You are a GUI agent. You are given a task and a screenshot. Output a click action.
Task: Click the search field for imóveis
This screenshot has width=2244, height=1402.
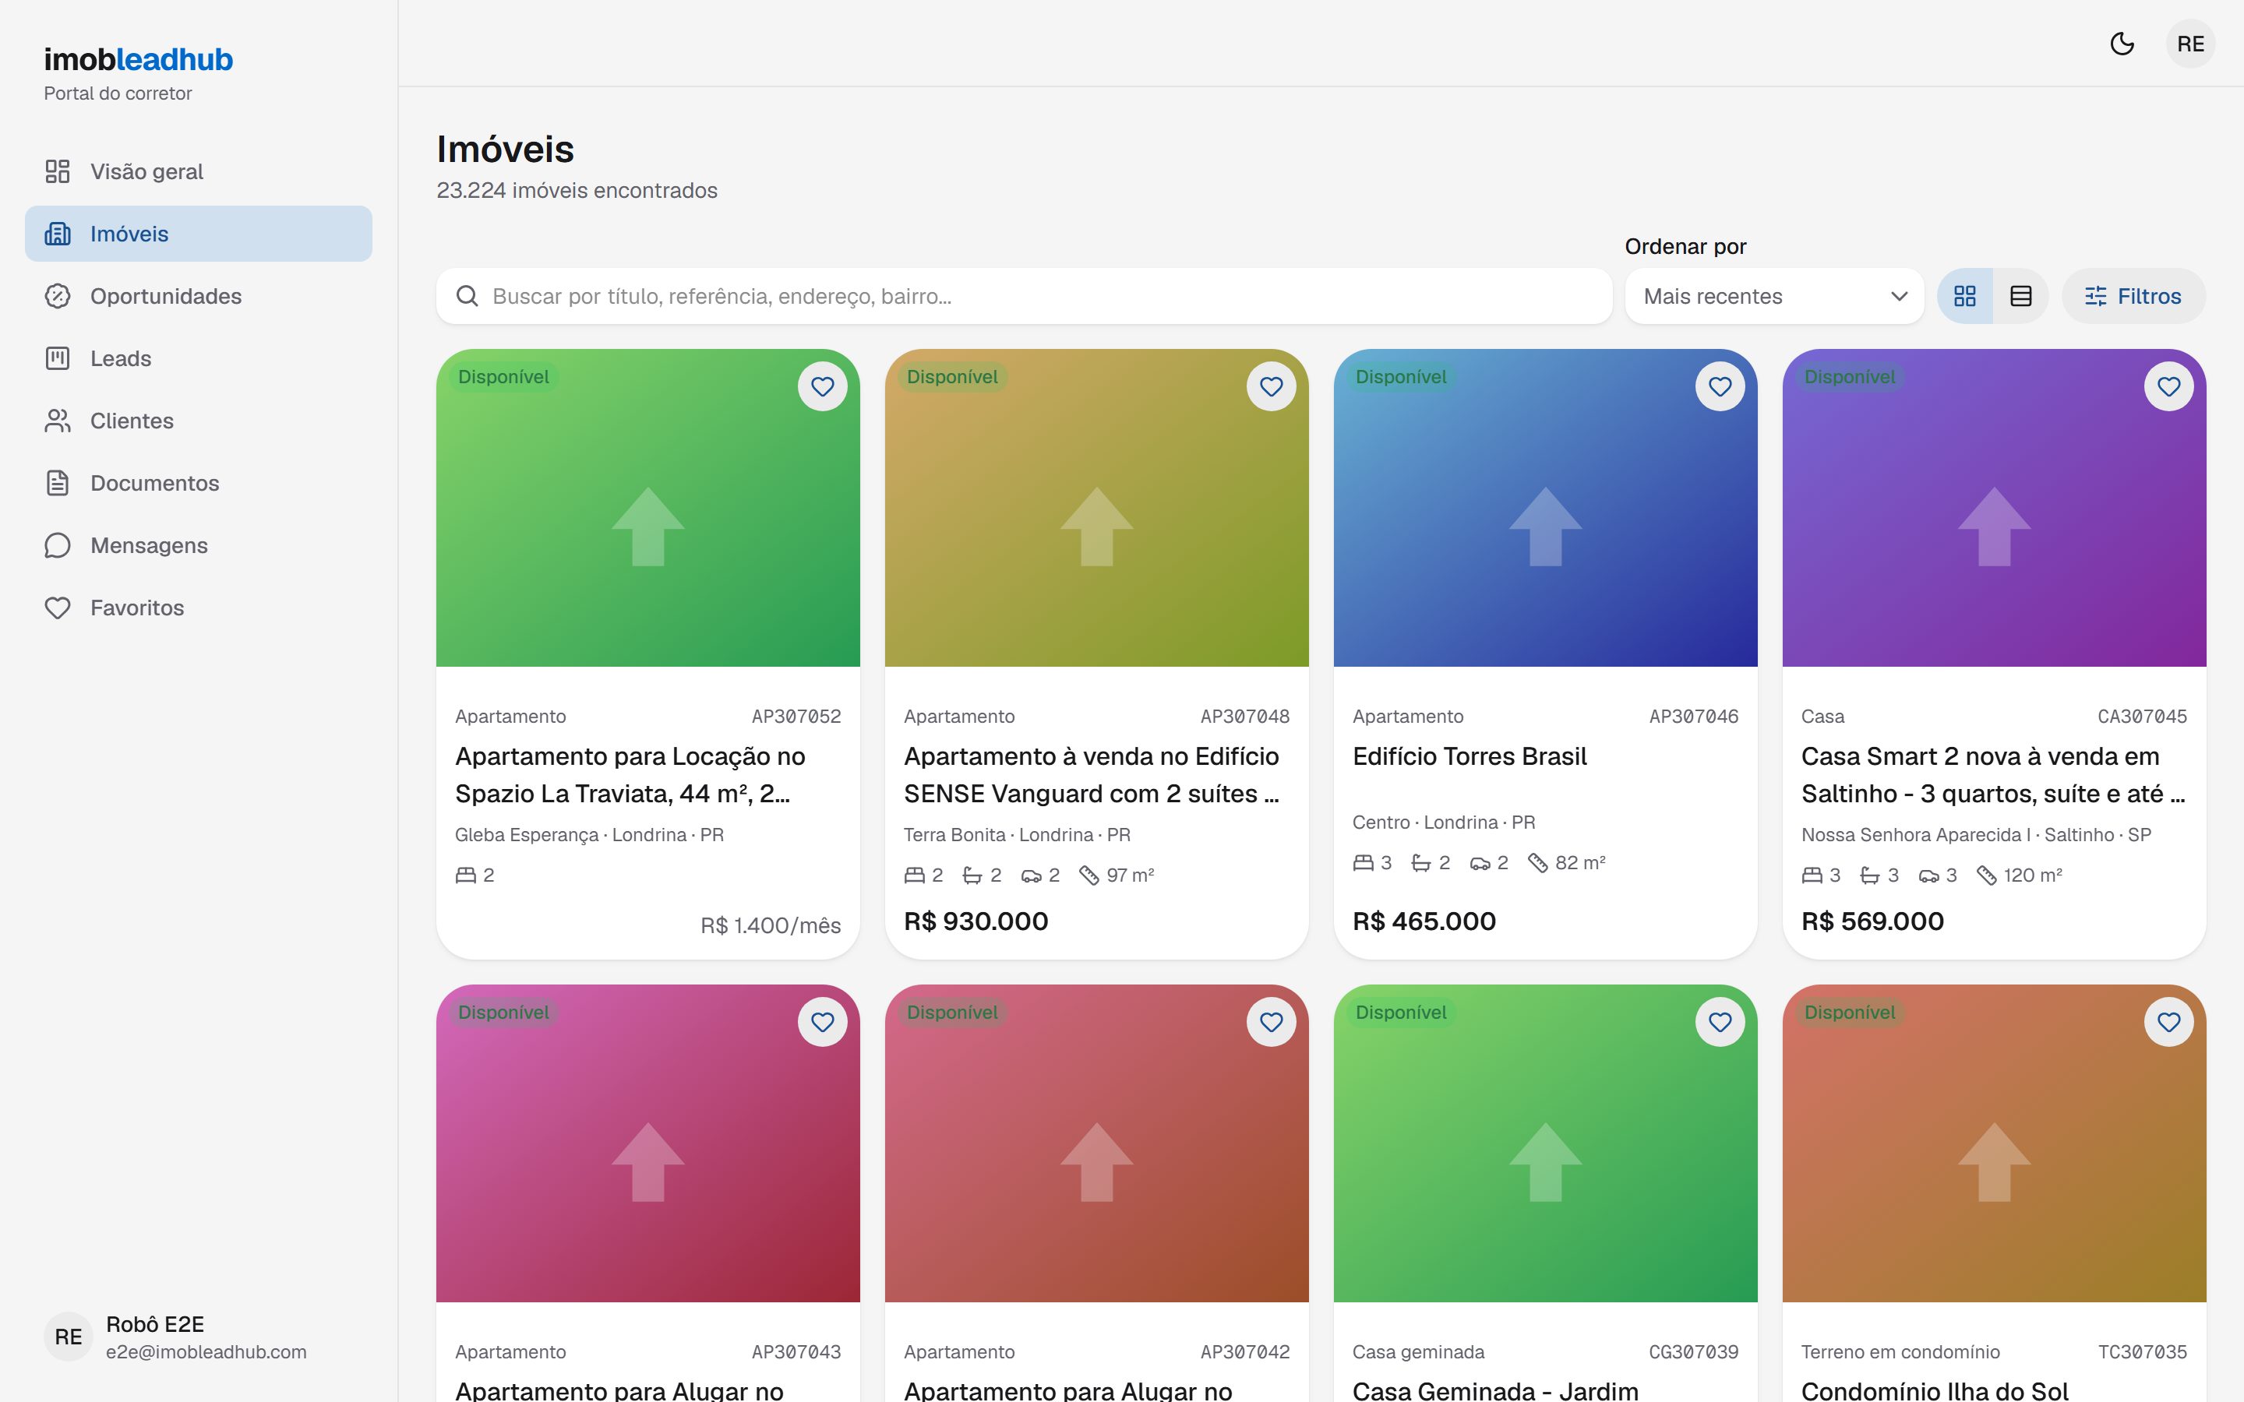coord(1024,296)
